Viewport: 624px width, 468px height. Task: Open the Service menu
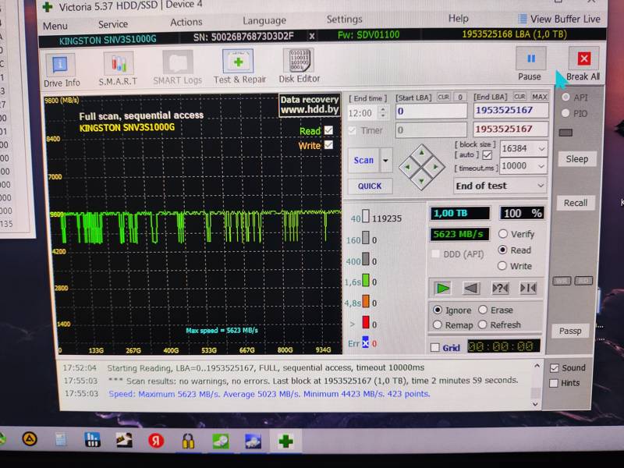113,24
